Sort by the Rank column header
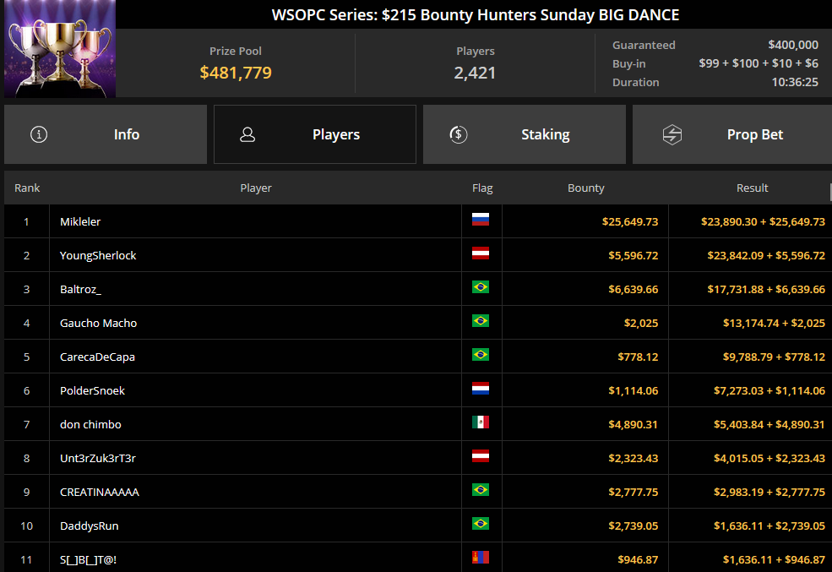The height and width of the screenshot is (572, 832). [27, 188]
